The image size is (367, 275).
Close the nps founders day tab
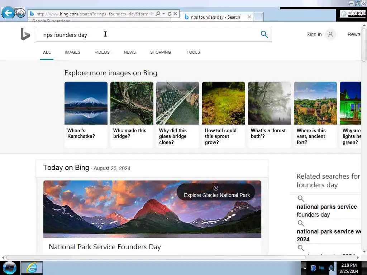249,17
